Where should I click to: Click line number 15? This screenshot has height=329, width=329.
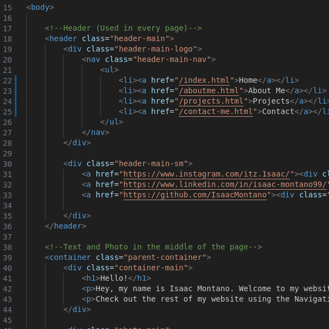tap(7, 8)
